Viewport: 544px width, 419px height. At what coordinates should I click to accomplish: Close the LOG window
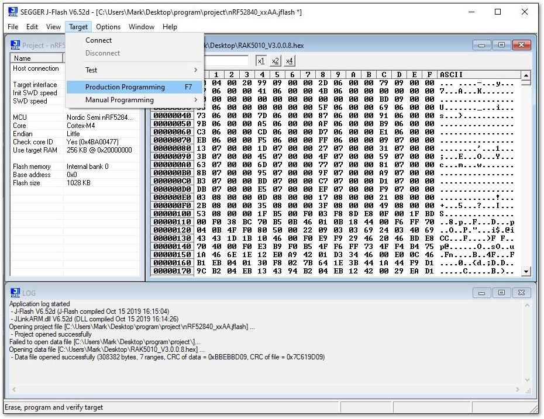tap(521, 293)
